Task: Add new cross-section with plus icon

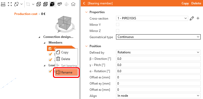Action: [198, 18]
